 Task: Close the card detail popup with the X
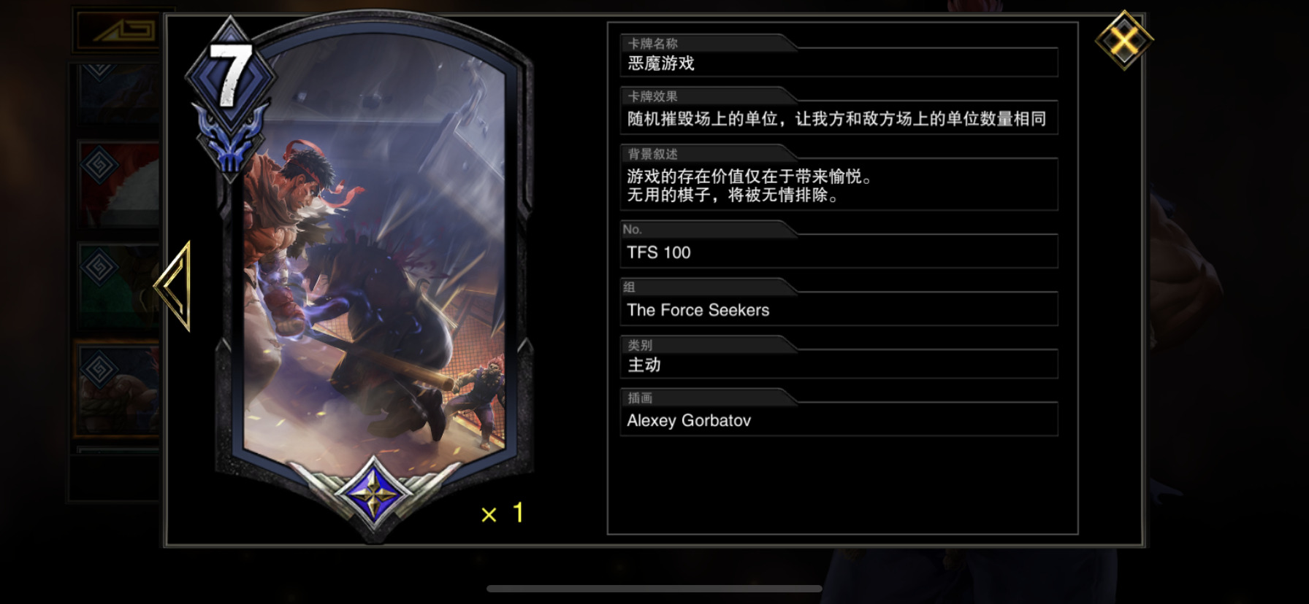coord(1124,41)
